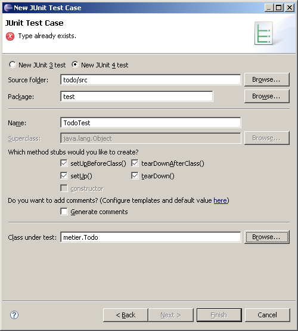This screenshot has height=331, width=298.
Task: Click the 'Package:' label
Action: click(21, 97)
